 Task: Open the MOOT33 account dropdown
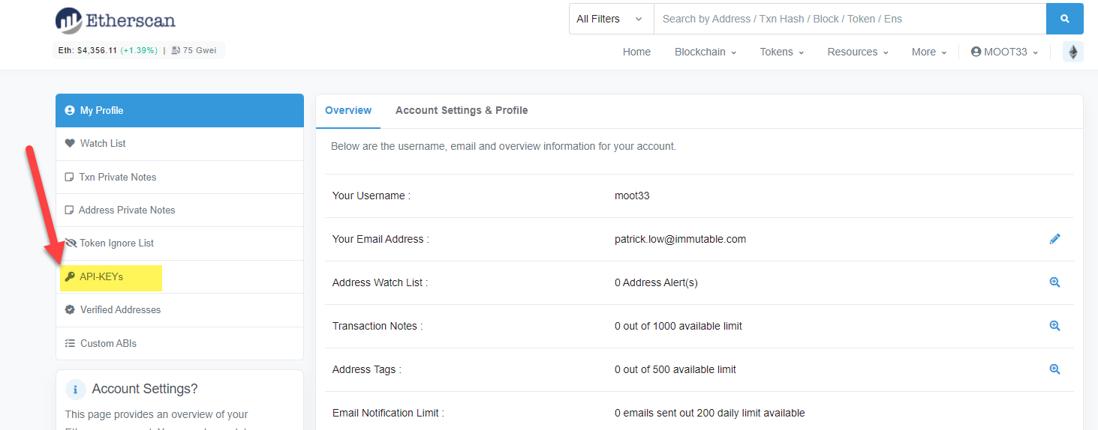1005,52
